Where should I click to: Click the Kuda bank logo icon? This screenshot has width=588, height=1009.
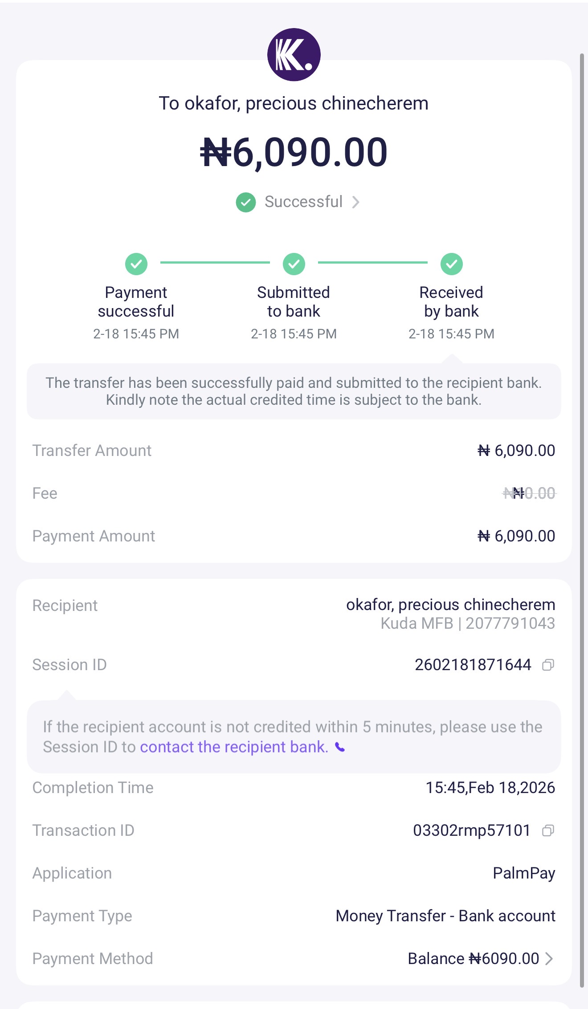point(294,55)
